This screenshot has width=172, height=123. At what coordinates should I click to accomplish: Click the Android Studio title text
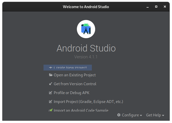[x=86, y=48]
